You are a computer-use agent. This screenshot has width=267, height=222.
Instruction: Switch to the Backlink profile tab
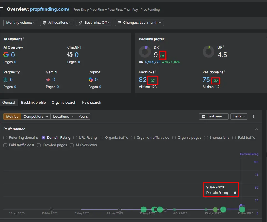33,102
